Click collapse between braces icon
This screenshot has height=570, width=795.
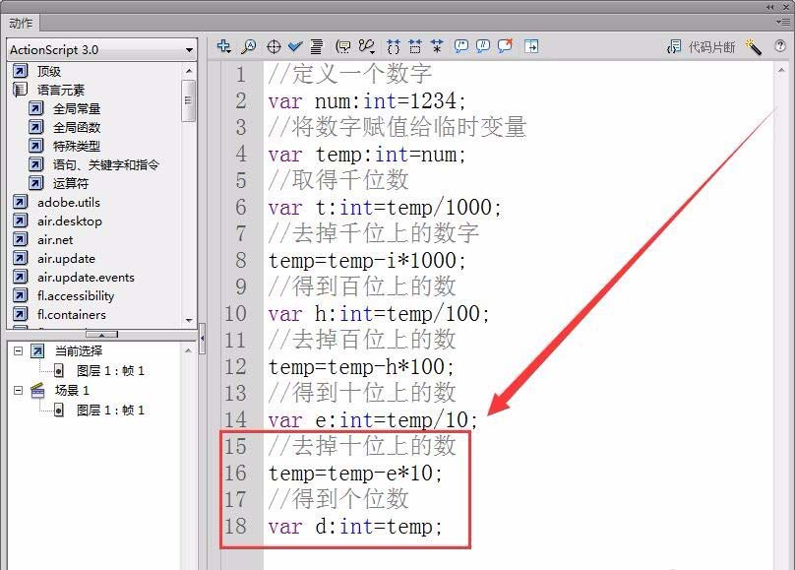click(x=394, y=46)
